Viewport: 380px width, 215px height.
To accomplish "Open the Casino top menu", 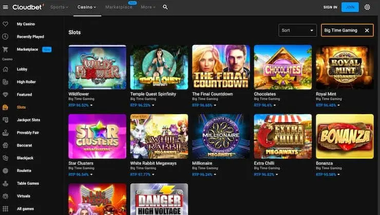I will click(87, 7).
